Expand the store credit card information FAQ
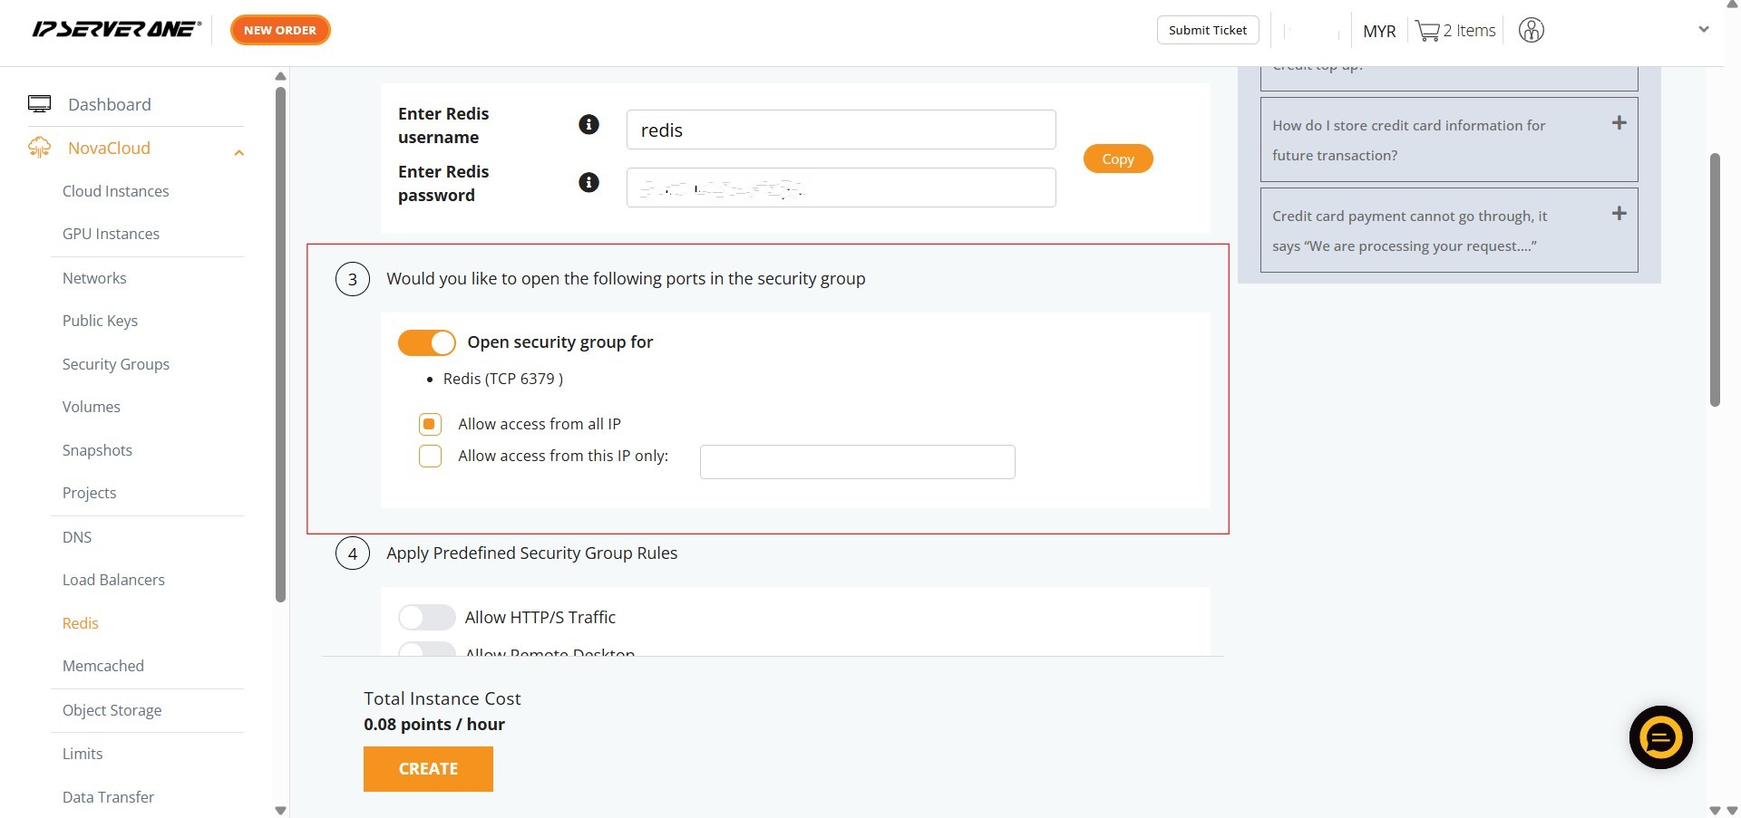Image resolution: width=1741 pixels, height=818 pixels. coord(1619,123)
